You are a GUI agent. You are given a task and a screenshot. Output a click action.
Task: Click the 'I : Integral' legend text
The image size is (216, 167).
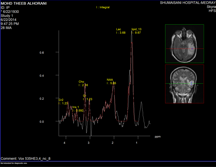(103, 7)
